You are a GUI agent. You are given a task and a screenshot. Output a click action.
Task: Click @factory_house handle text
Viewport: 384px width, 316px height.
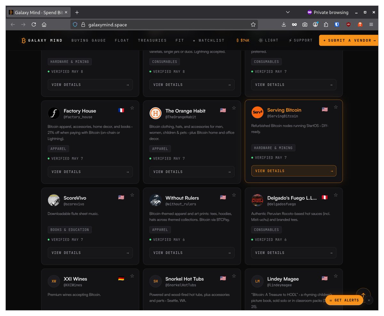[x=78, y=117]
